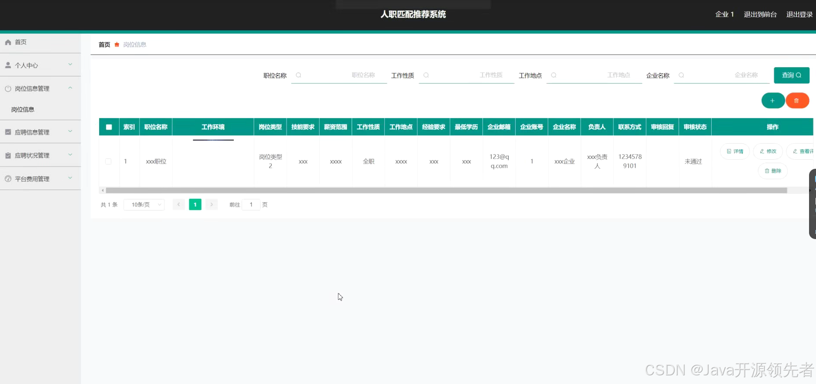
Task: Click the 企业 1 user label
Action: tap(725, 14)
